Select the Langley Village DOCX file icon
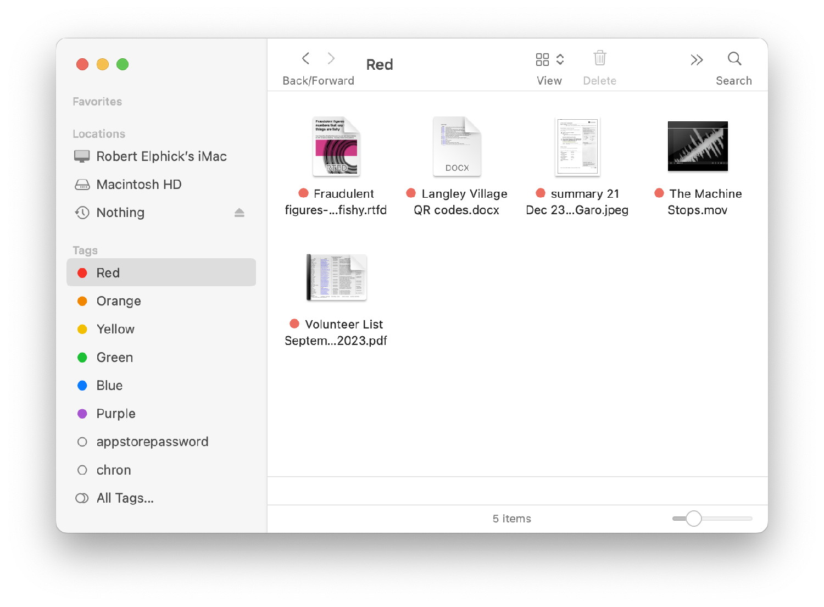 coord(457,146)
